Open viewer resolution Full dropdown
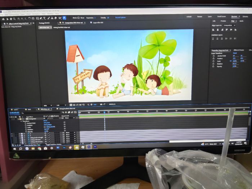 point(61,105)
